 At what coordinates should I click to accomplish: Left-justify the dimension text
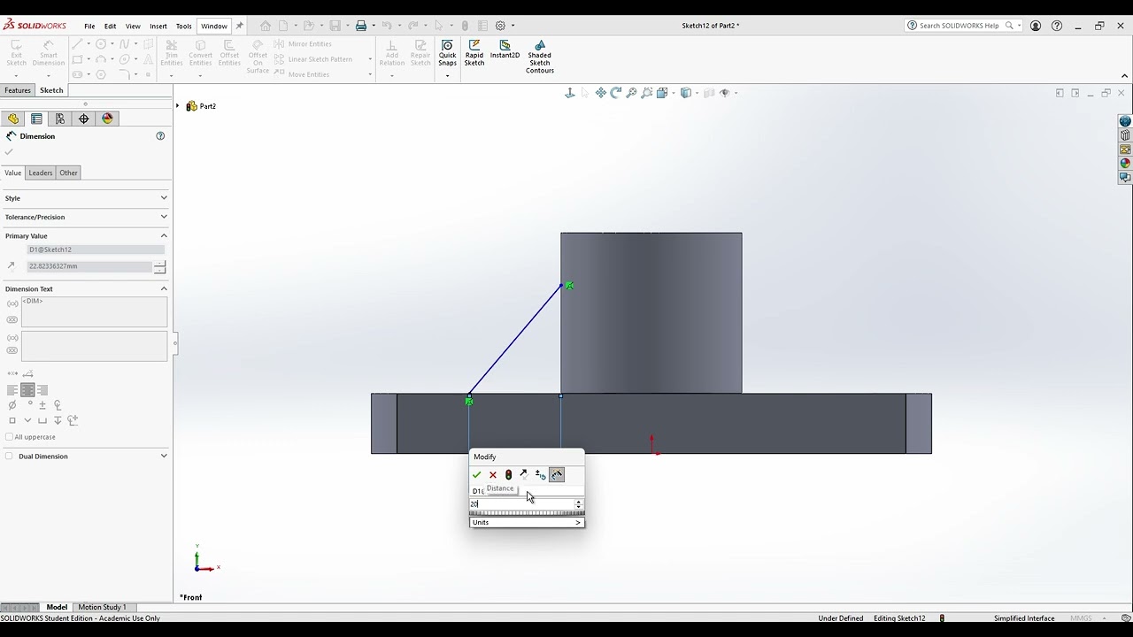[12, 390]
